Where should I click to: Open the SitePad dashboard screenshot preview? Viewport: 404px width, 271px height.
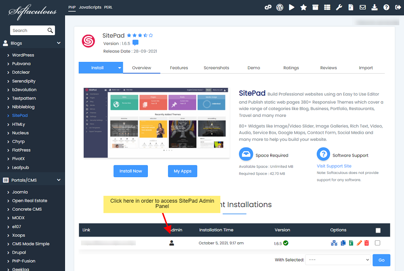pos(157,123)
